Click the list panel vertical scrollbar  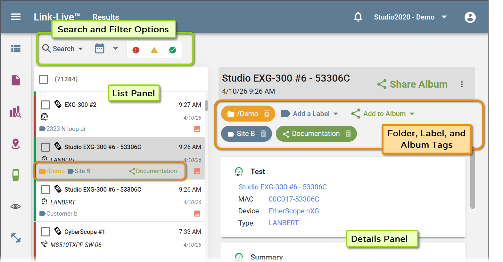207,106
